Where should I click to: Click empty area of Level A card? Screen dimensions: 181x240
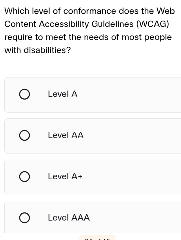point(130,95)
